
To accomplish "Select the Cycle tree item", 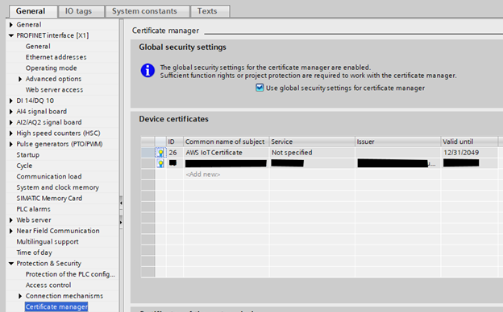I will [24, 166].
